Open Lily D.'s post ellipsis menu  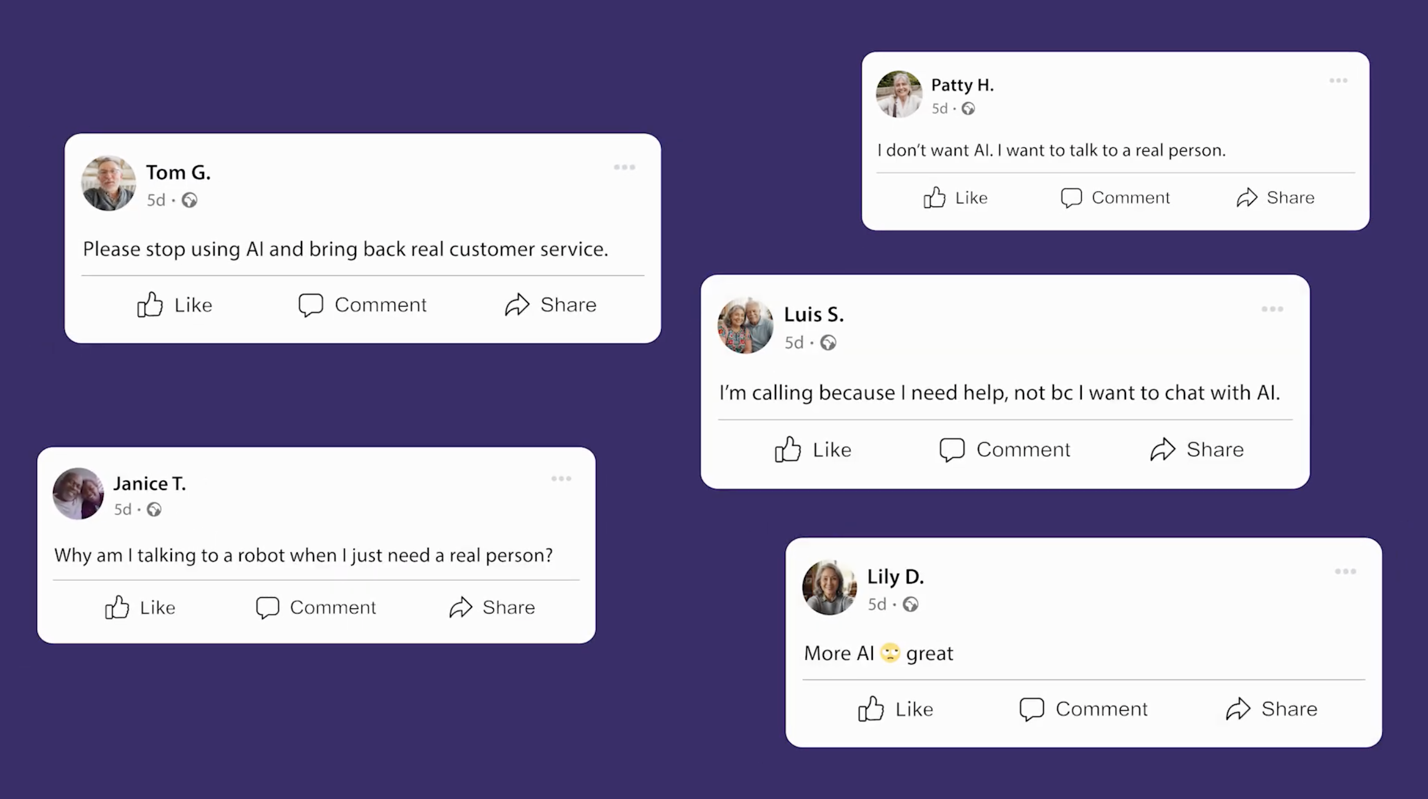click(1346, 571)
